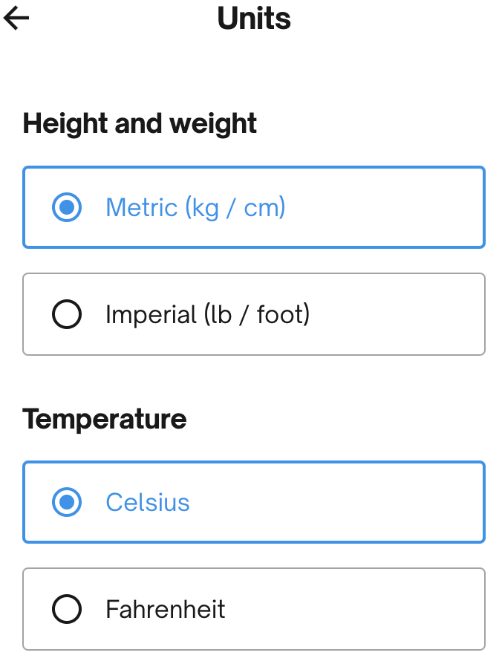Tap the "Celsius" label text
This screenshot has width=502, height=664.
point(148,503)
